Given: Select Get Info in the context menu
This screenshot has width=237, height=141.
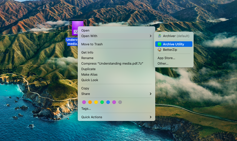Looking at the screenshot, I should pyautogui.click(x=87, y=53).
